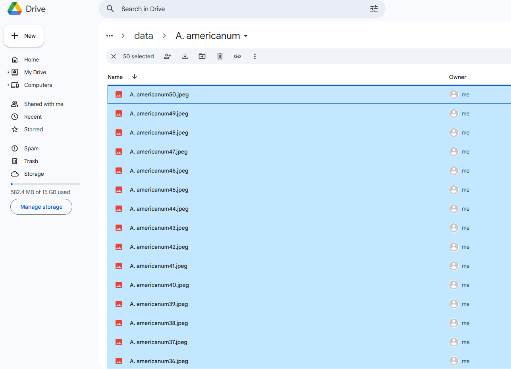Click owner avatar for A. americanum44.jpeg

click(x=454, y=209)
